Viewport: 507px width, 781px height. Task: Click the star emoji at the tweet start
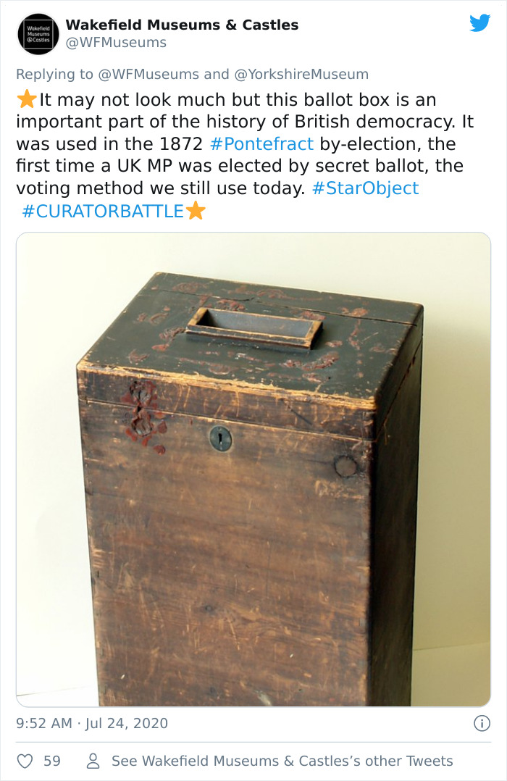(26, 99)
